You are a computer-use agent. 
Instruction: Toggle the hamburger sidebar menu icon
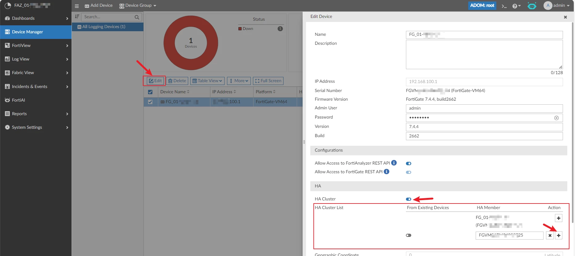coord(77,6)
